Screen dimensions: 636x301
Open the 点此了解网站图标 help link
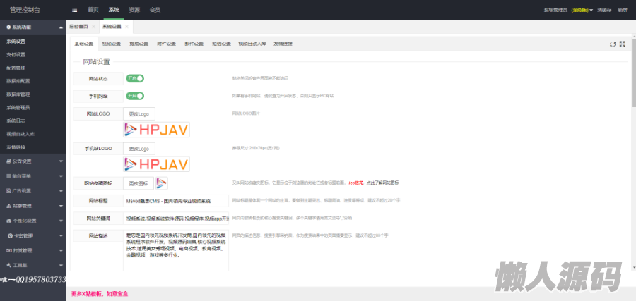[382, 183]
